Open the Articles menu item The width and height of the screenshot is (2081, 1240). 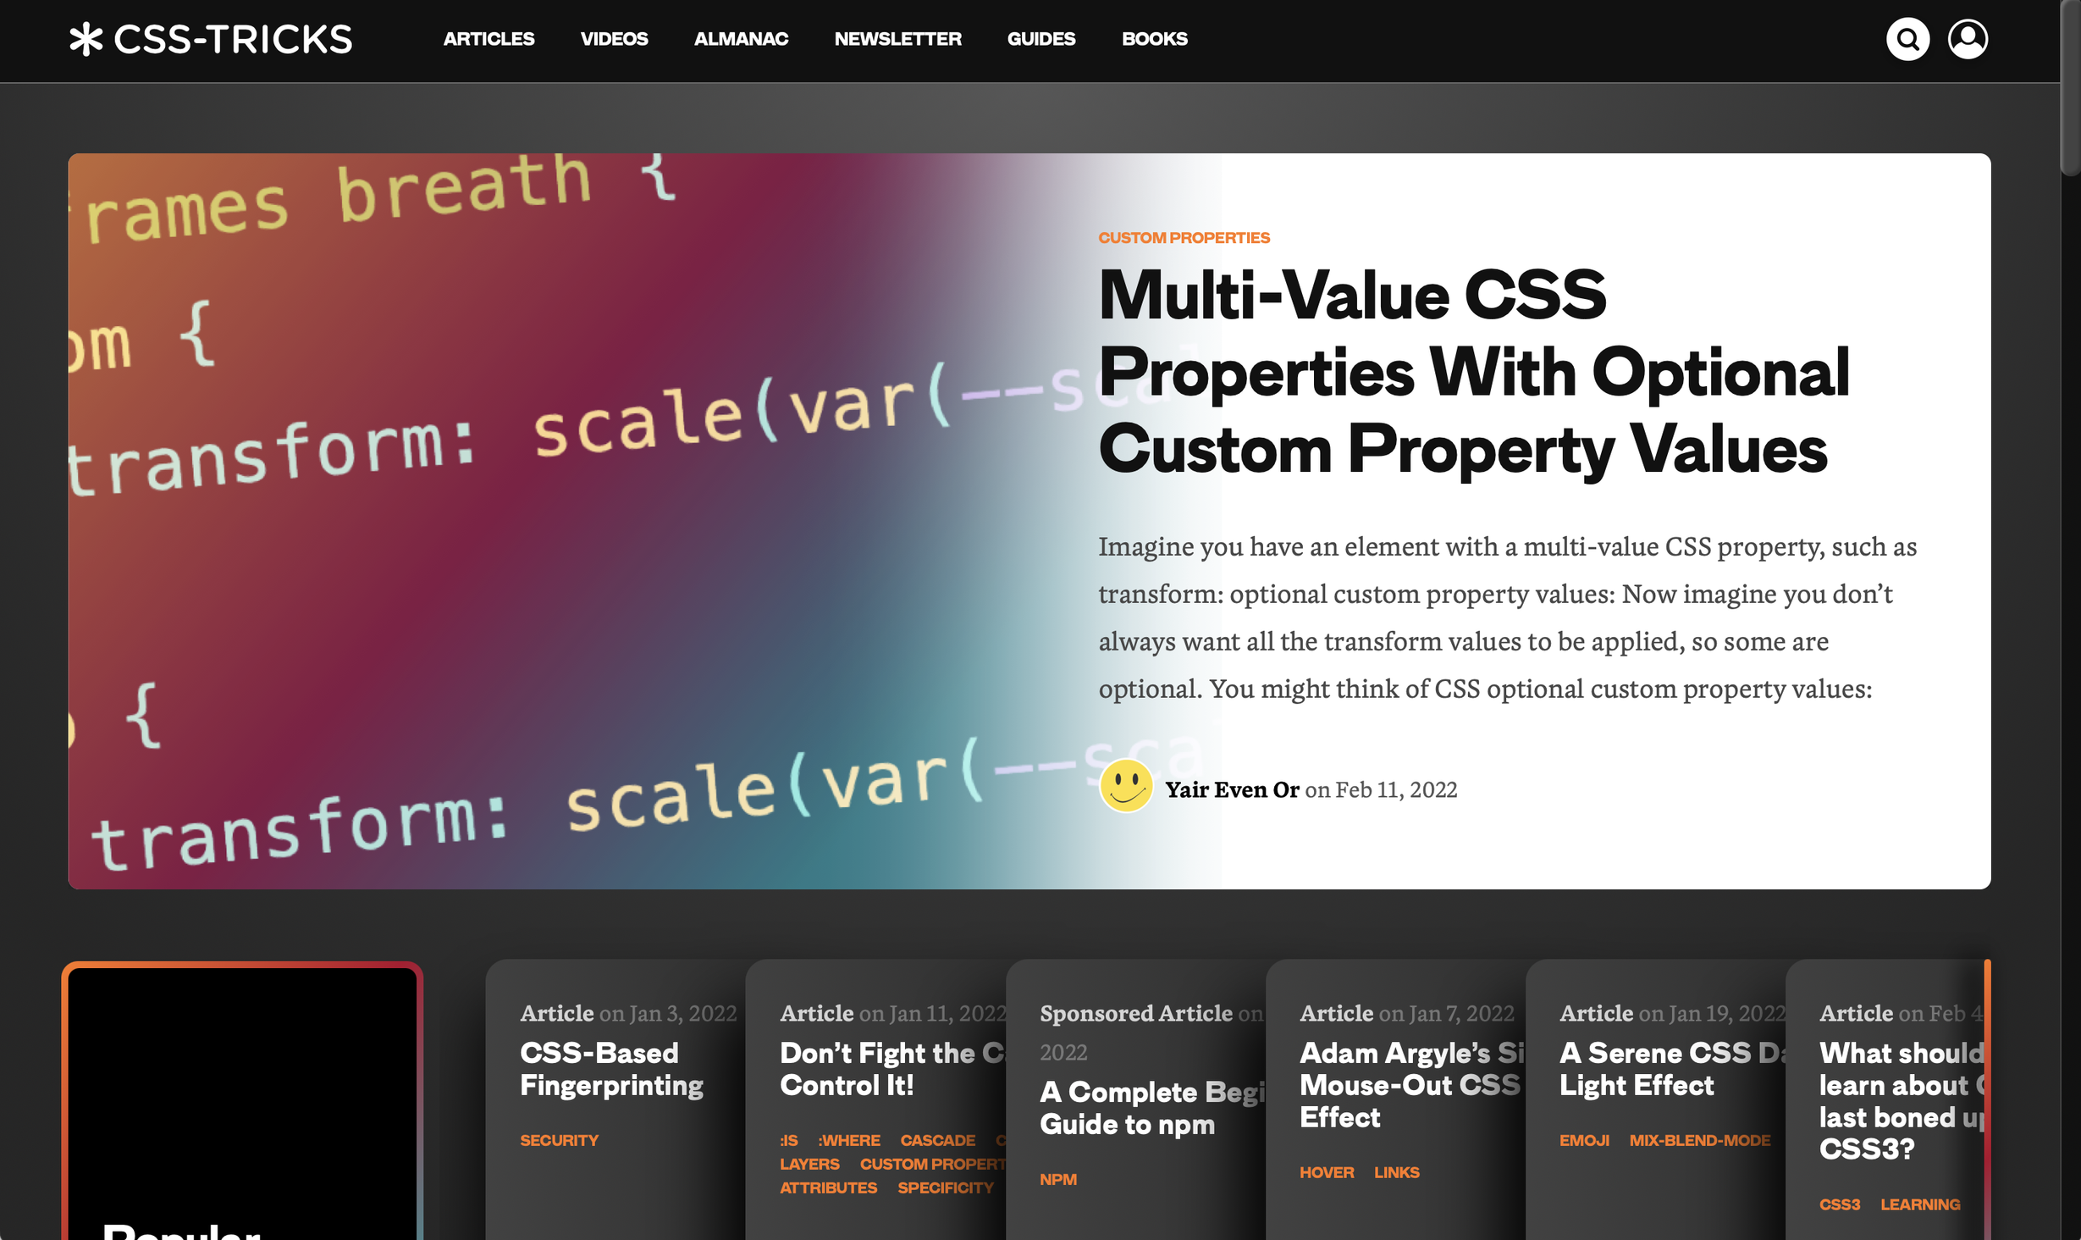(x=489, y=39)
